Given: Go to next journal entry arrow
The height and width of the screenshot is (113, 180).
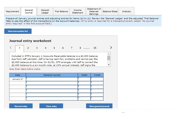Looking at the screenshot, I should point(111,48).
